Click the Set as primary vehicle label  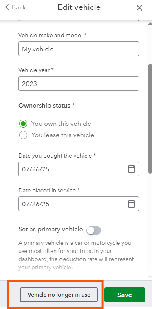pos(51,229)
